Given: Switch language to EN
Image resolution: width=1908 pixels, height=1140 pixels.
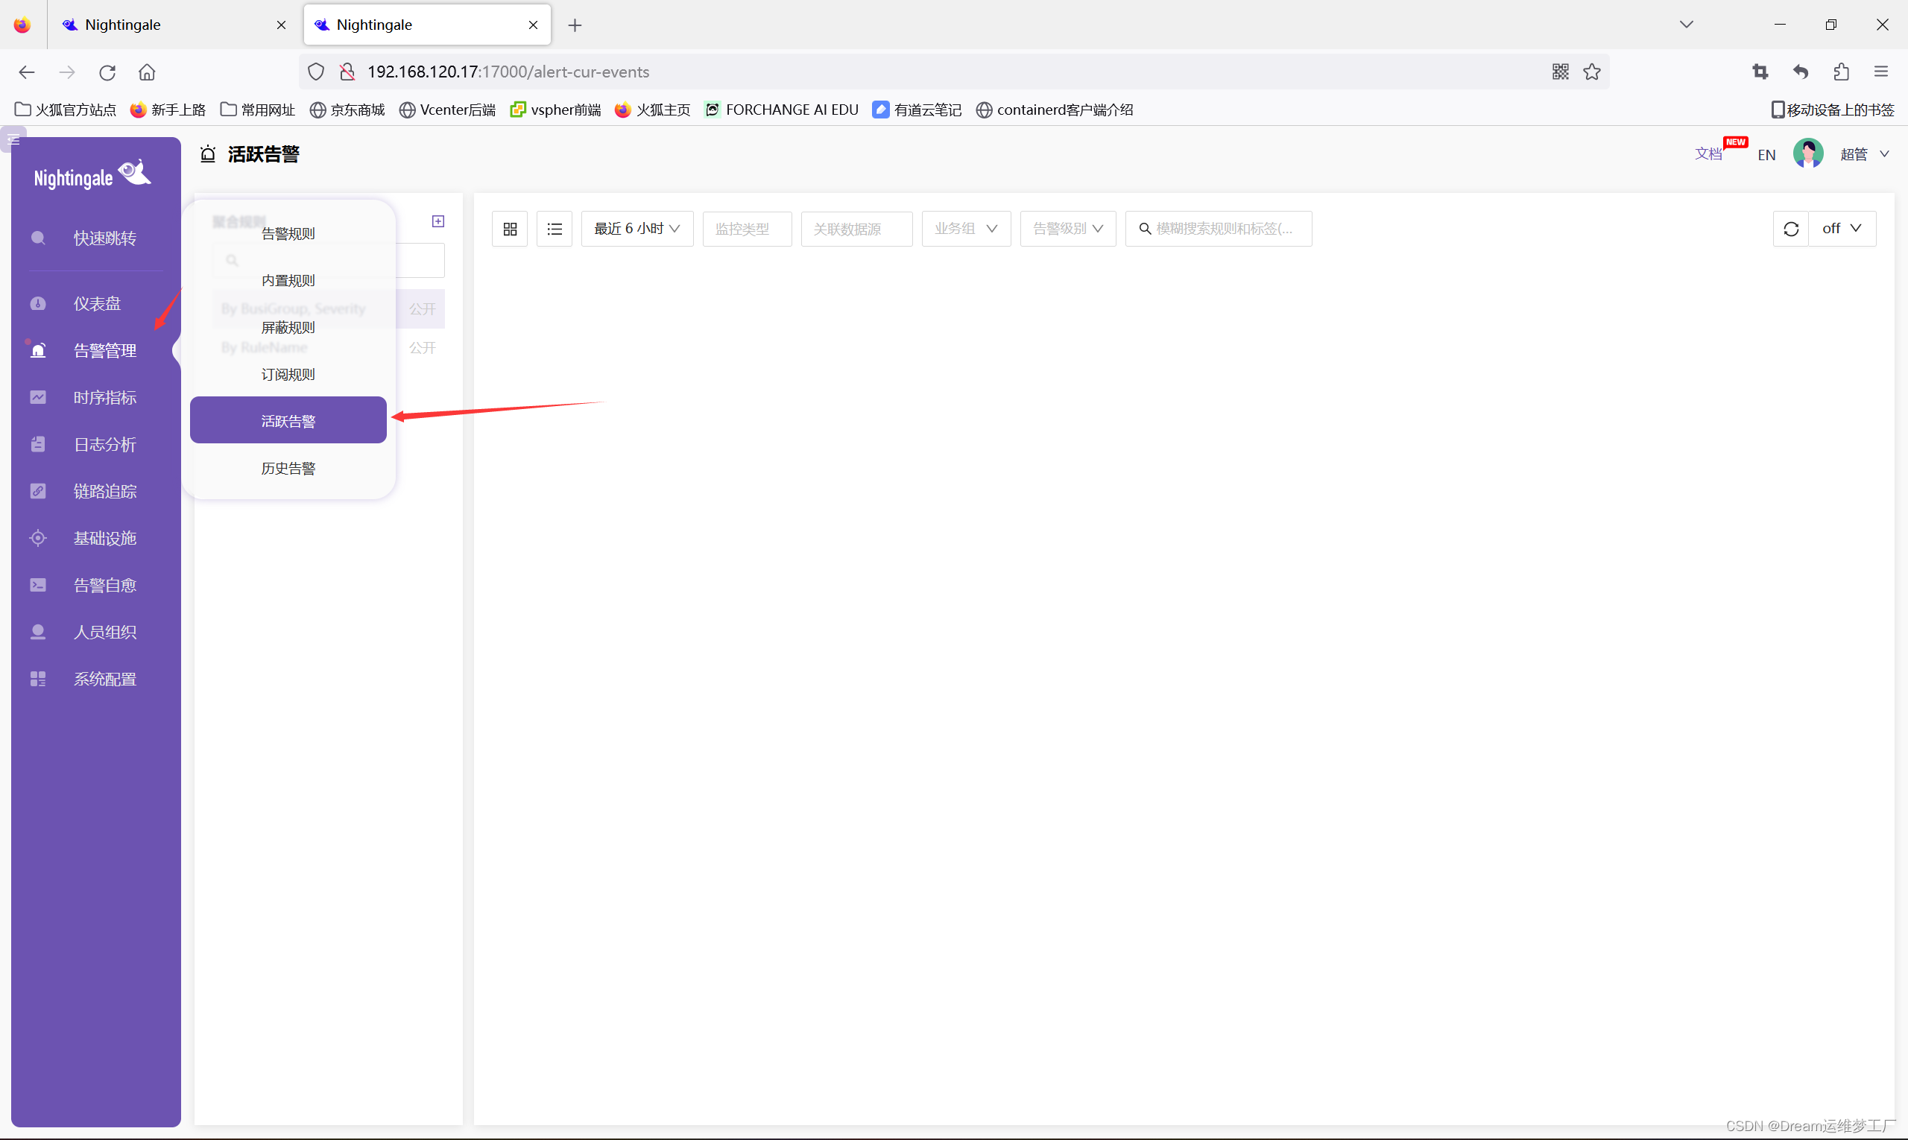Looking at the screenshot, I should (1766, 155).
